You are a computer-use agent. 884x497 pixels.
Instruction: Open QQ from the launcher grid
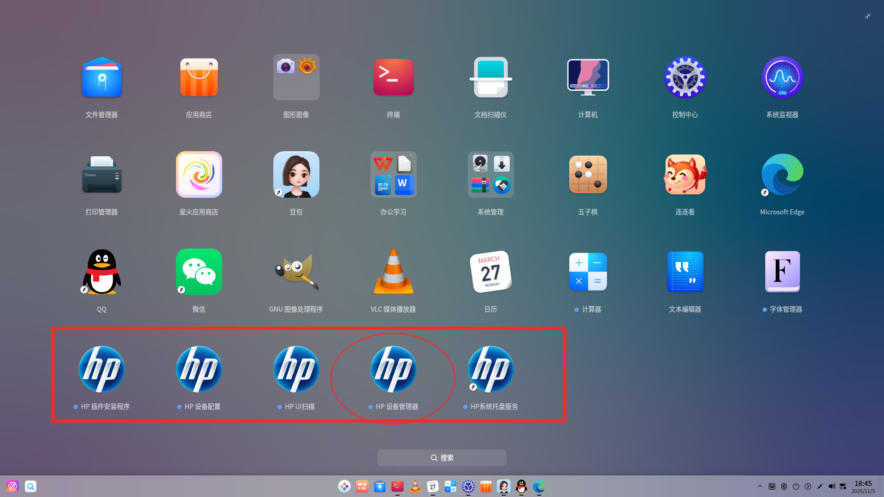[101, 272]
